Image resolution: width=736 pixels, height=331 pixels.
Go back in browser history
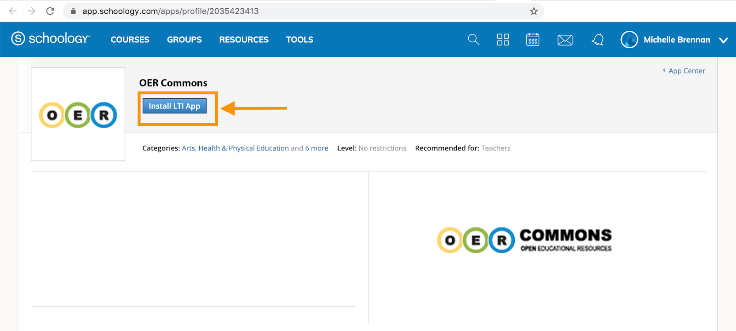[13, 11]
